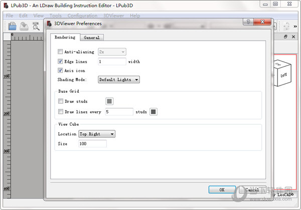
Task: Click the view cube Left face
Action: point(284,75)
